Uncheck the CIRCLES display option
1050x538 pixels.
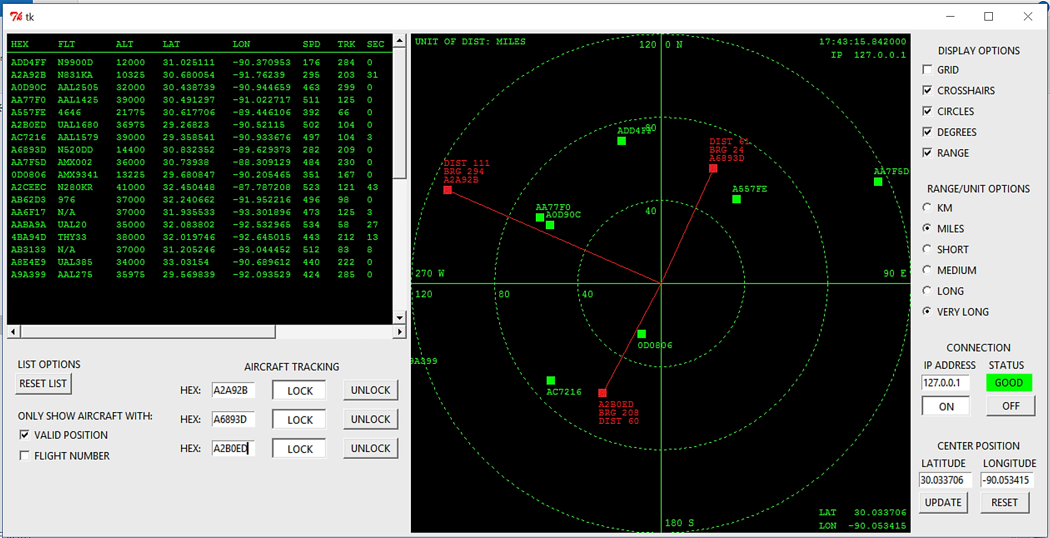point(927,111)
